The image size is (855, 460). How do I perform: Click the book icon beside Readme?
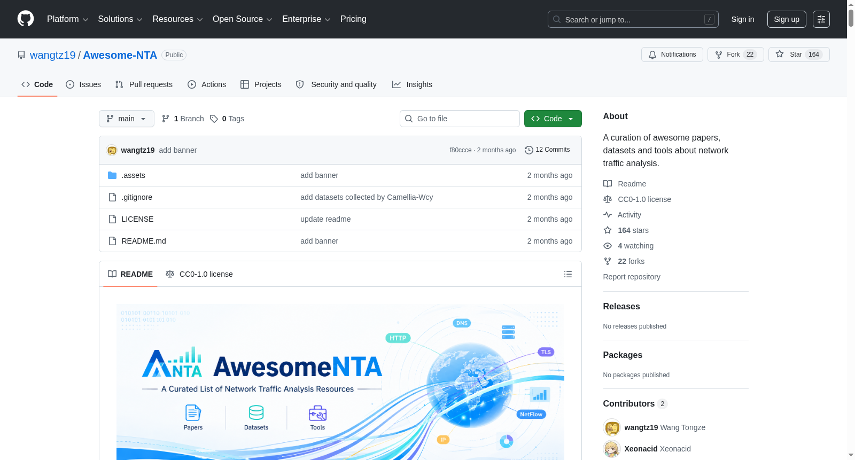click(x=608, y=184)
